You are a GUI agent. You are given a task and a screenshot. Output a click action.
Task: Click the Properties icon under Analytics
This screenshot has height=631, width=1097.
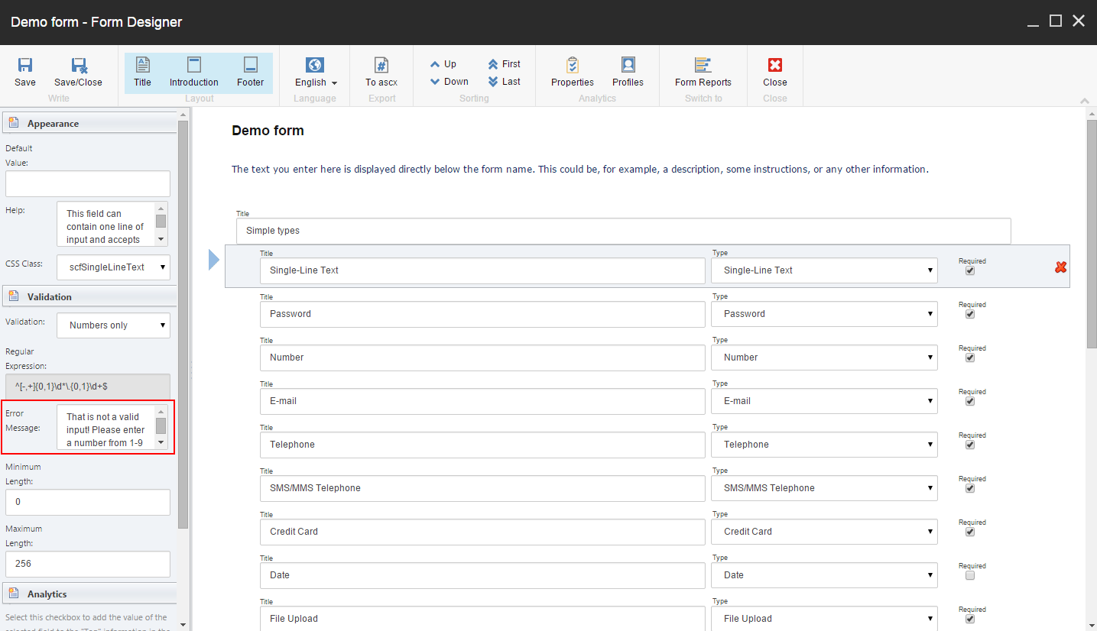coord(572,71)
